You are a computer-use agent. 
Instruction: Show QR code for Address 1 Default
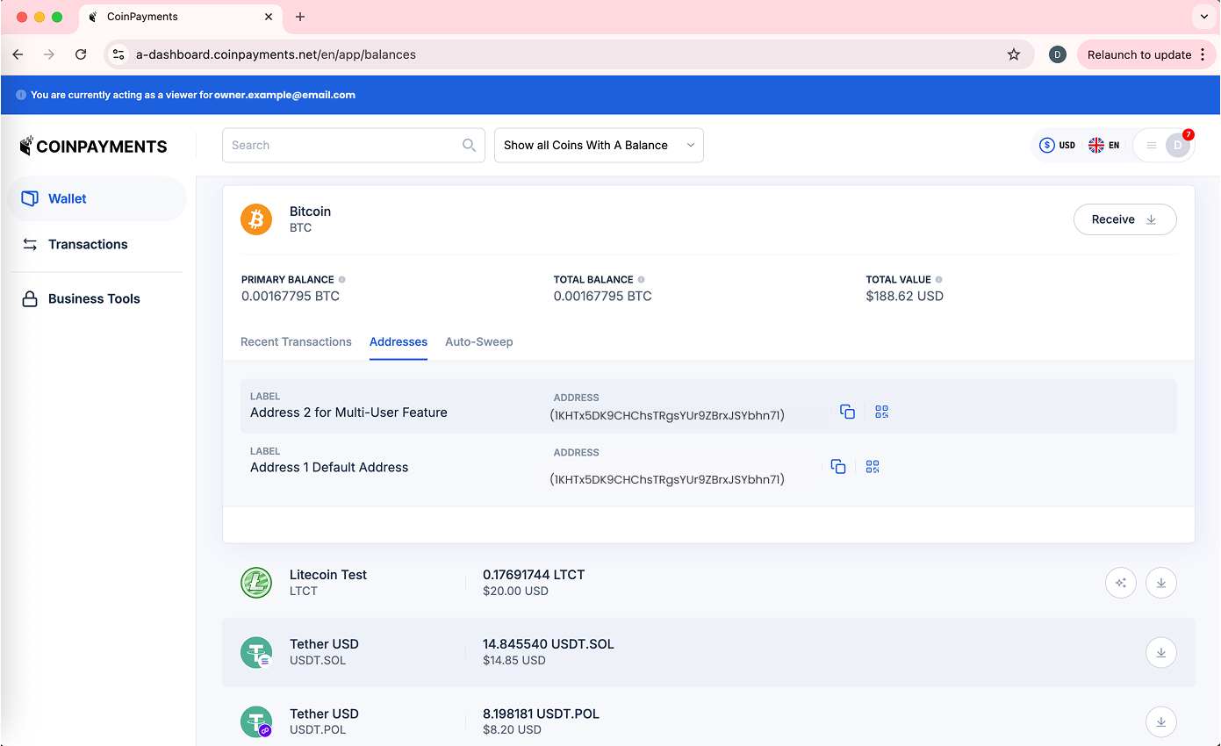click(x=873, y=467)
